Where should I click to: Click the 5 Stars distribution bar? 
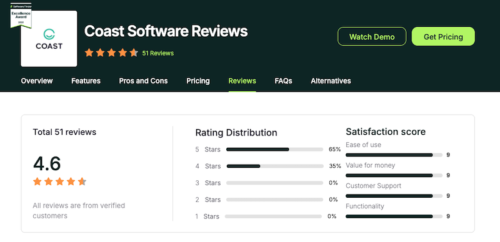pyautogui.click(x=274, y=149)
